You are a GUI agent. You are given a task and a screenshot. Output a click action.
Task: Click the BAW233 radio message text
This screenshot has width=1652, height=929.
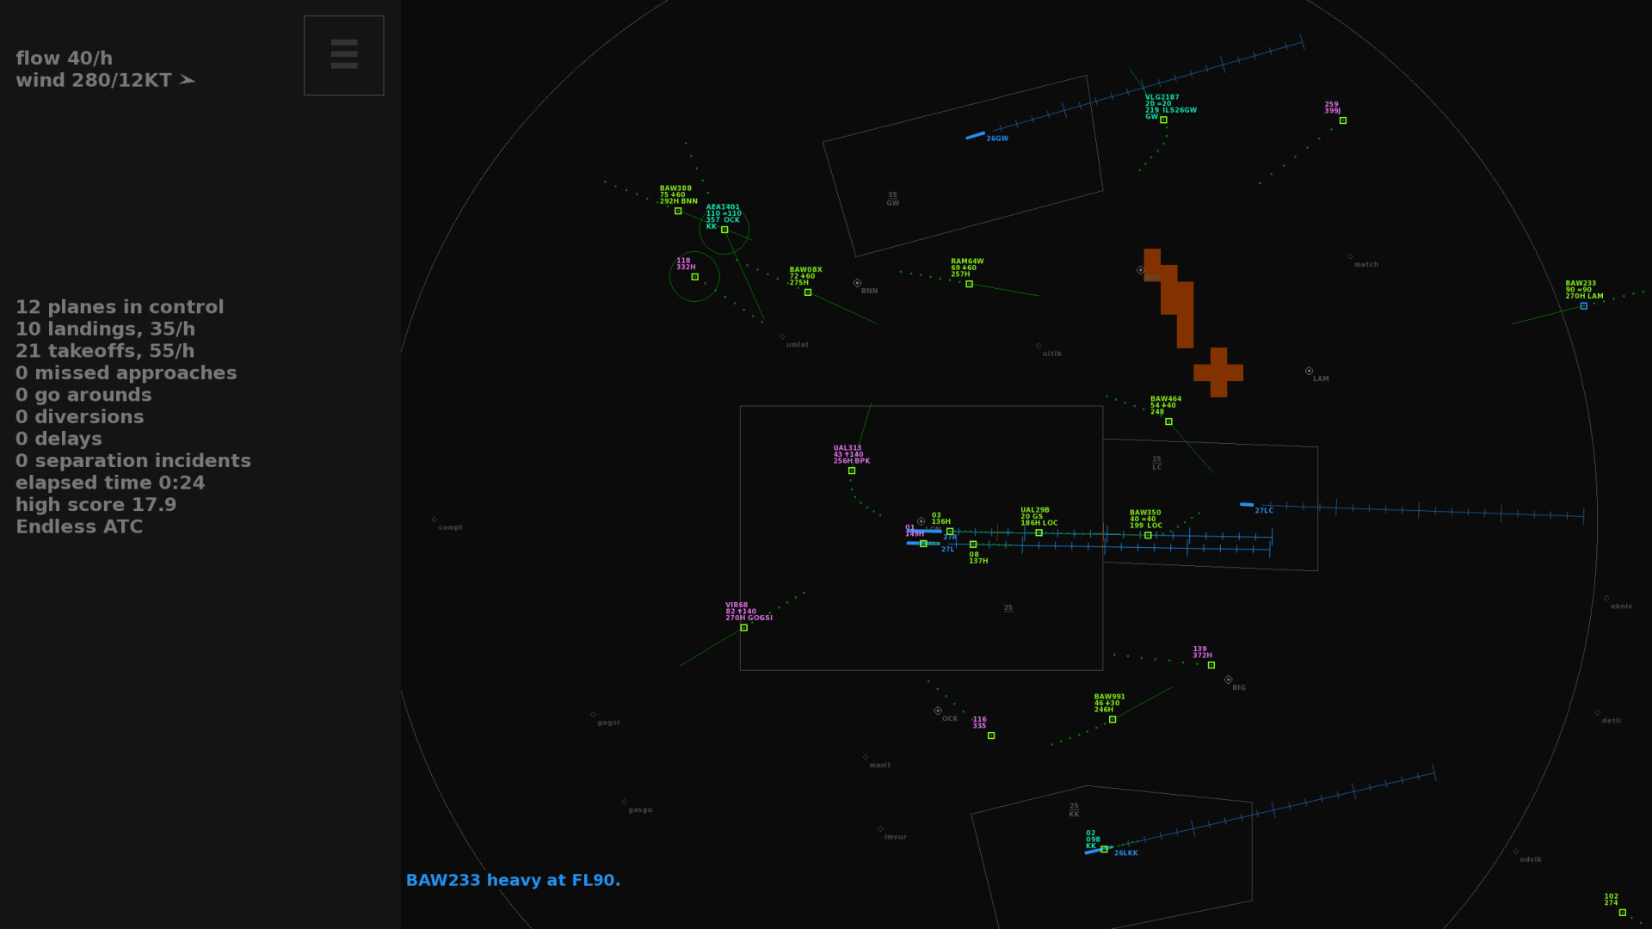pos(514,880)
